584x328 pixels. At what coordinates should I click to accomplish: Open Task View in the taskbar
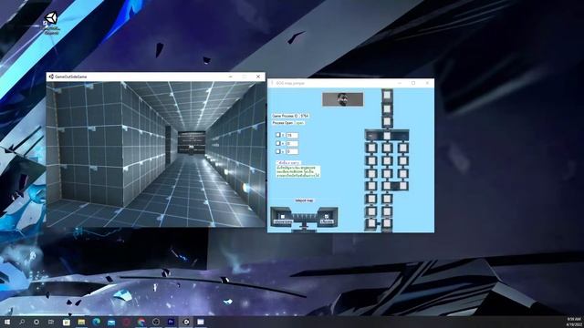click(x=51, y=322)
